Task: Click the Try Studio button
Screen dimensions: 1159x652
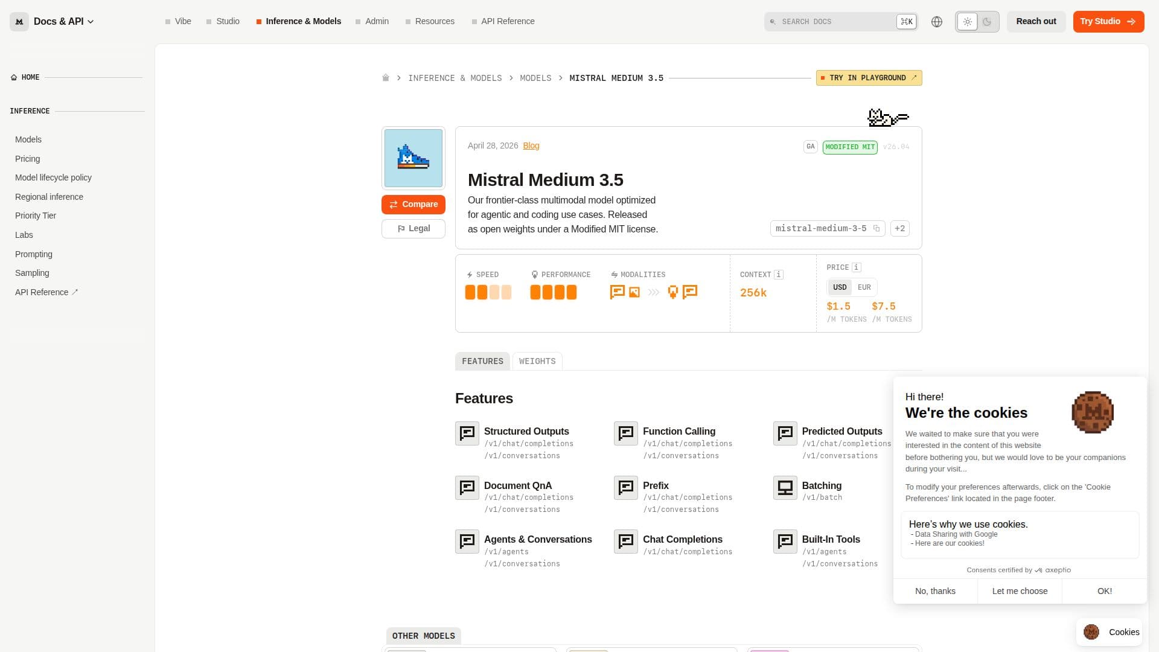Action: pyautogui.click(x=1108, y=22)
